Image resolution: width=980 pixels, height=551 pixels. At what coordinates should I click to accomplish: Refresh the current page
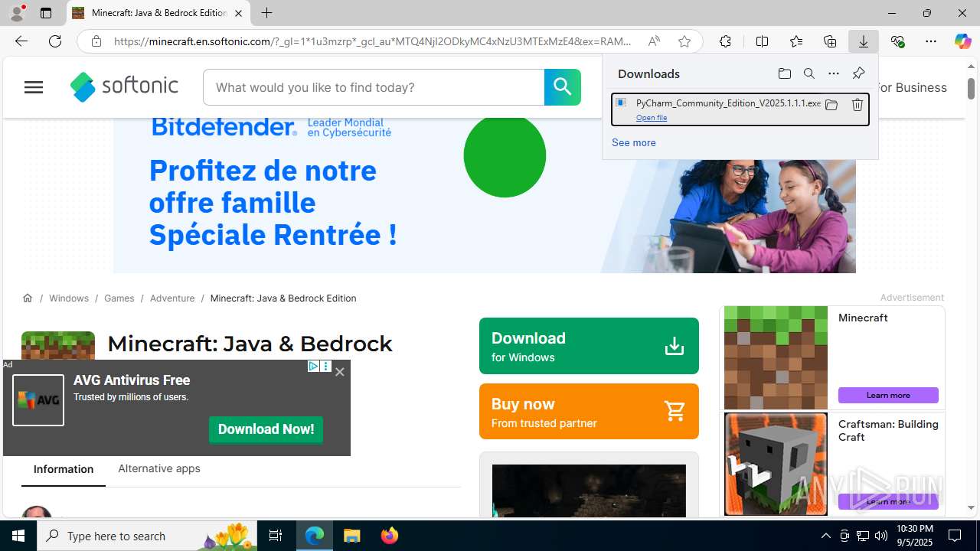point(55,41)
